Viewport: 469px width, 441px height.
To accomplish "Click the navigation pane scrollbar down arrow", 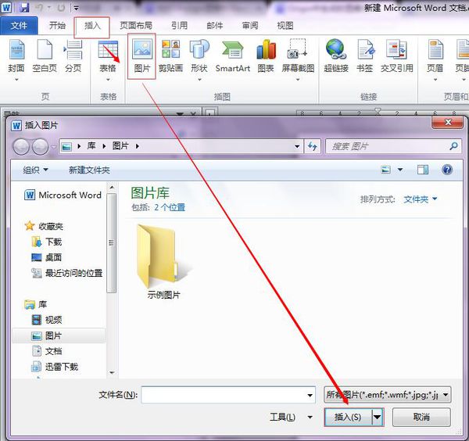I will (112, 373).
